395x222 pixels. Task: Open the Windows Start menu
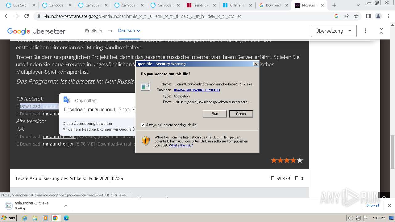(x=9, y=218)
